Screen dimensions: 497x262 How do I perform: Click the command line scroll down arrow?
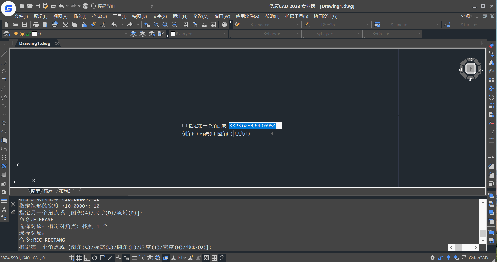[483, 240]
